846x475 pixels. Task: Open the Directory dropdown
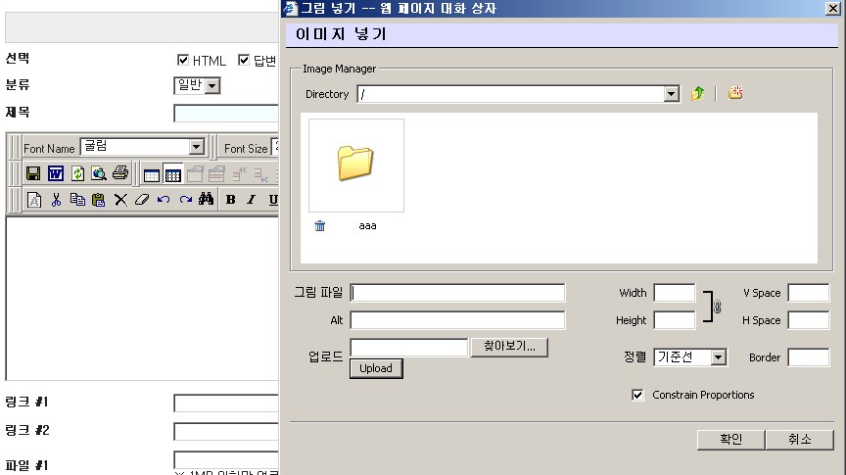pyautogui.click(x=671, y=94)
